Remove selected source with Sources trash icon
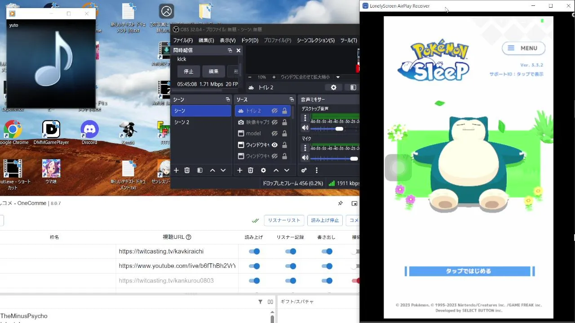This screenshot has height=323, width=575. 251,170
